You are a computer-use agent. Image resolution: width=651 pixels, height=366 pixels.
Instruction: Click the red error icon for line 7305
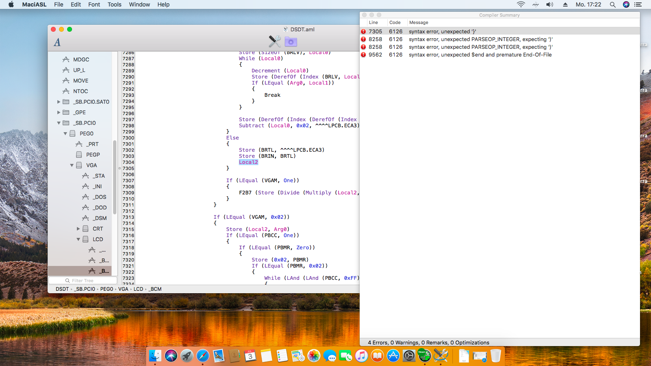(363, 32)
